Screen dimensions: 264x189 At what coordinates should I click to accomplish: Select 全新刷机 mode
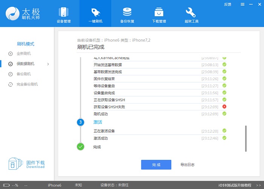pos(23,54)
